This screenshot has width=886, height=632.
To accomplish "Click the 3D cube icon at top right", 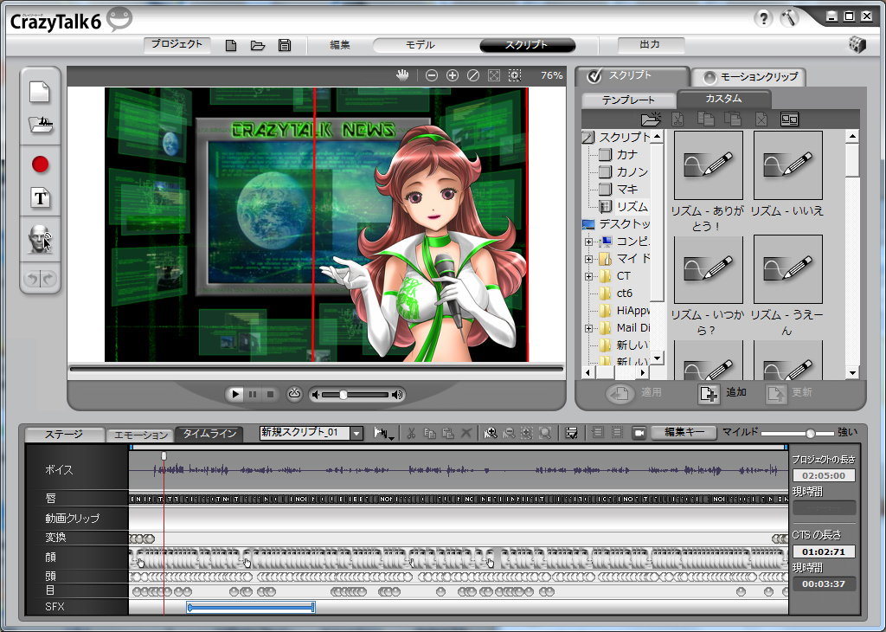I will (857, 45).
